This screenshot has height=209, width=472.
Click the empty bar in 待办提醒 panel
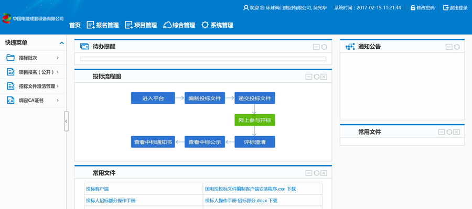(203, 59)
